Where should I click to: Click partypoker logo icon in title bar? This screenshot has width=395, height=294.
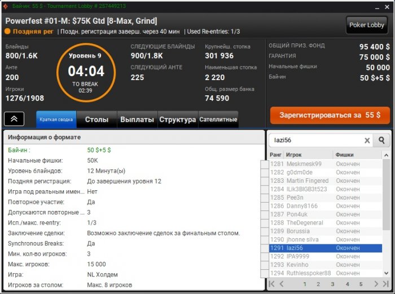[5, 6]
